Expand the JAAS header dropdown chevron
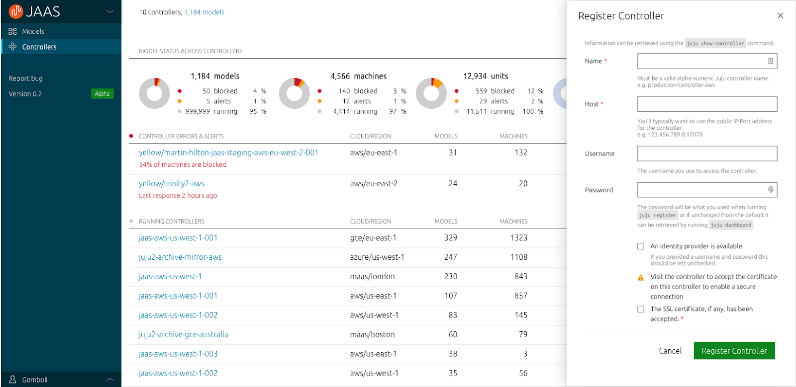The height and width of the screenshot is (387, 796). point(110,11)
